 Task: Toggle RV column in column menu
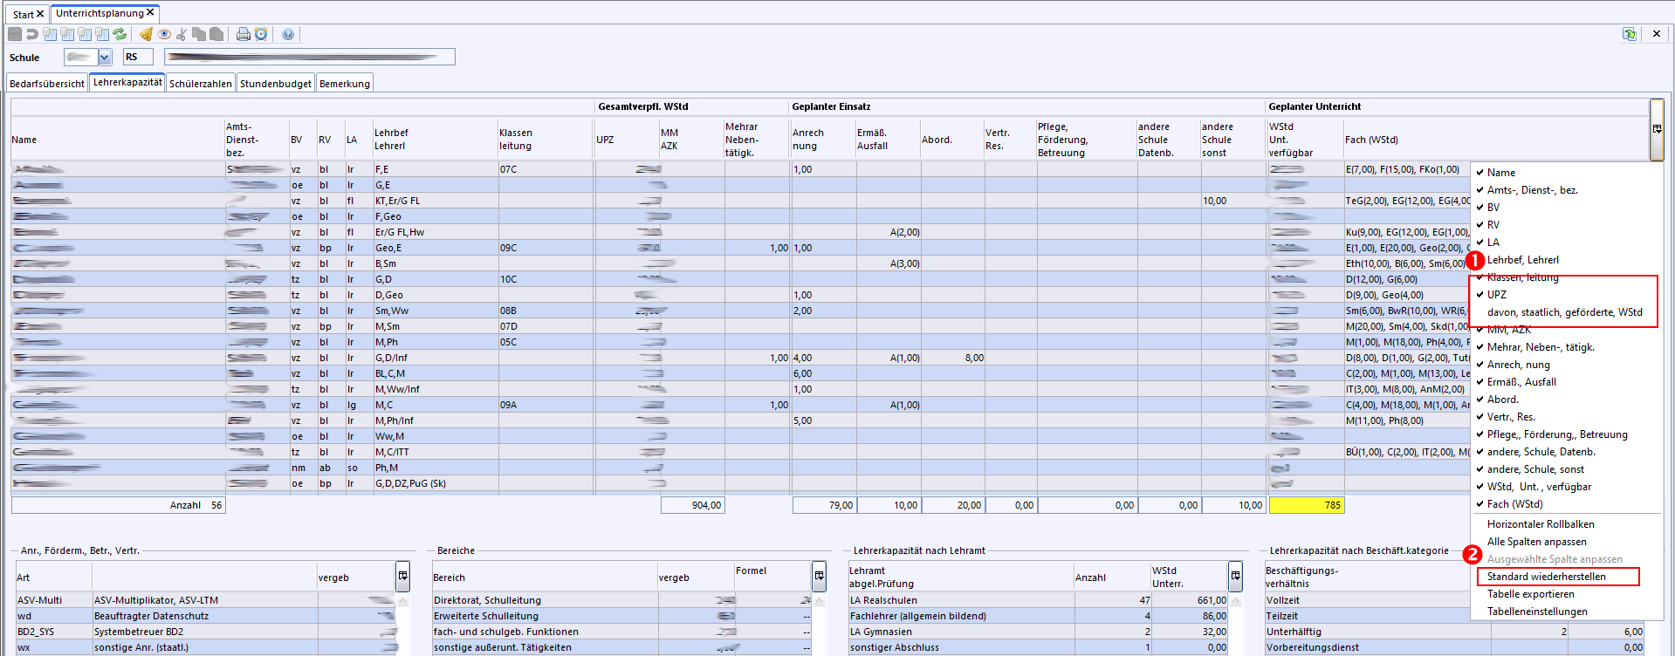coord(1493,225)
